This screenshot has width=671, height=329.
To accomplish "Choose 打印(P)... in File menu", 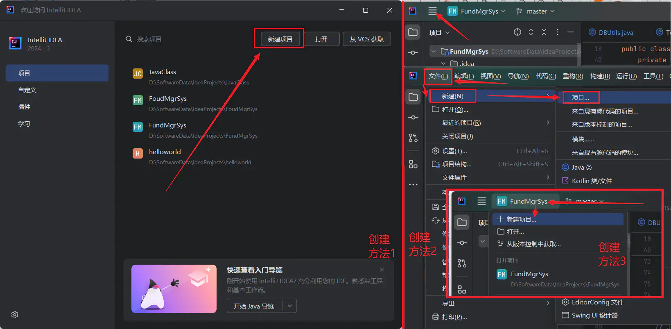I will pyautogui.click(x=491, y=317).
